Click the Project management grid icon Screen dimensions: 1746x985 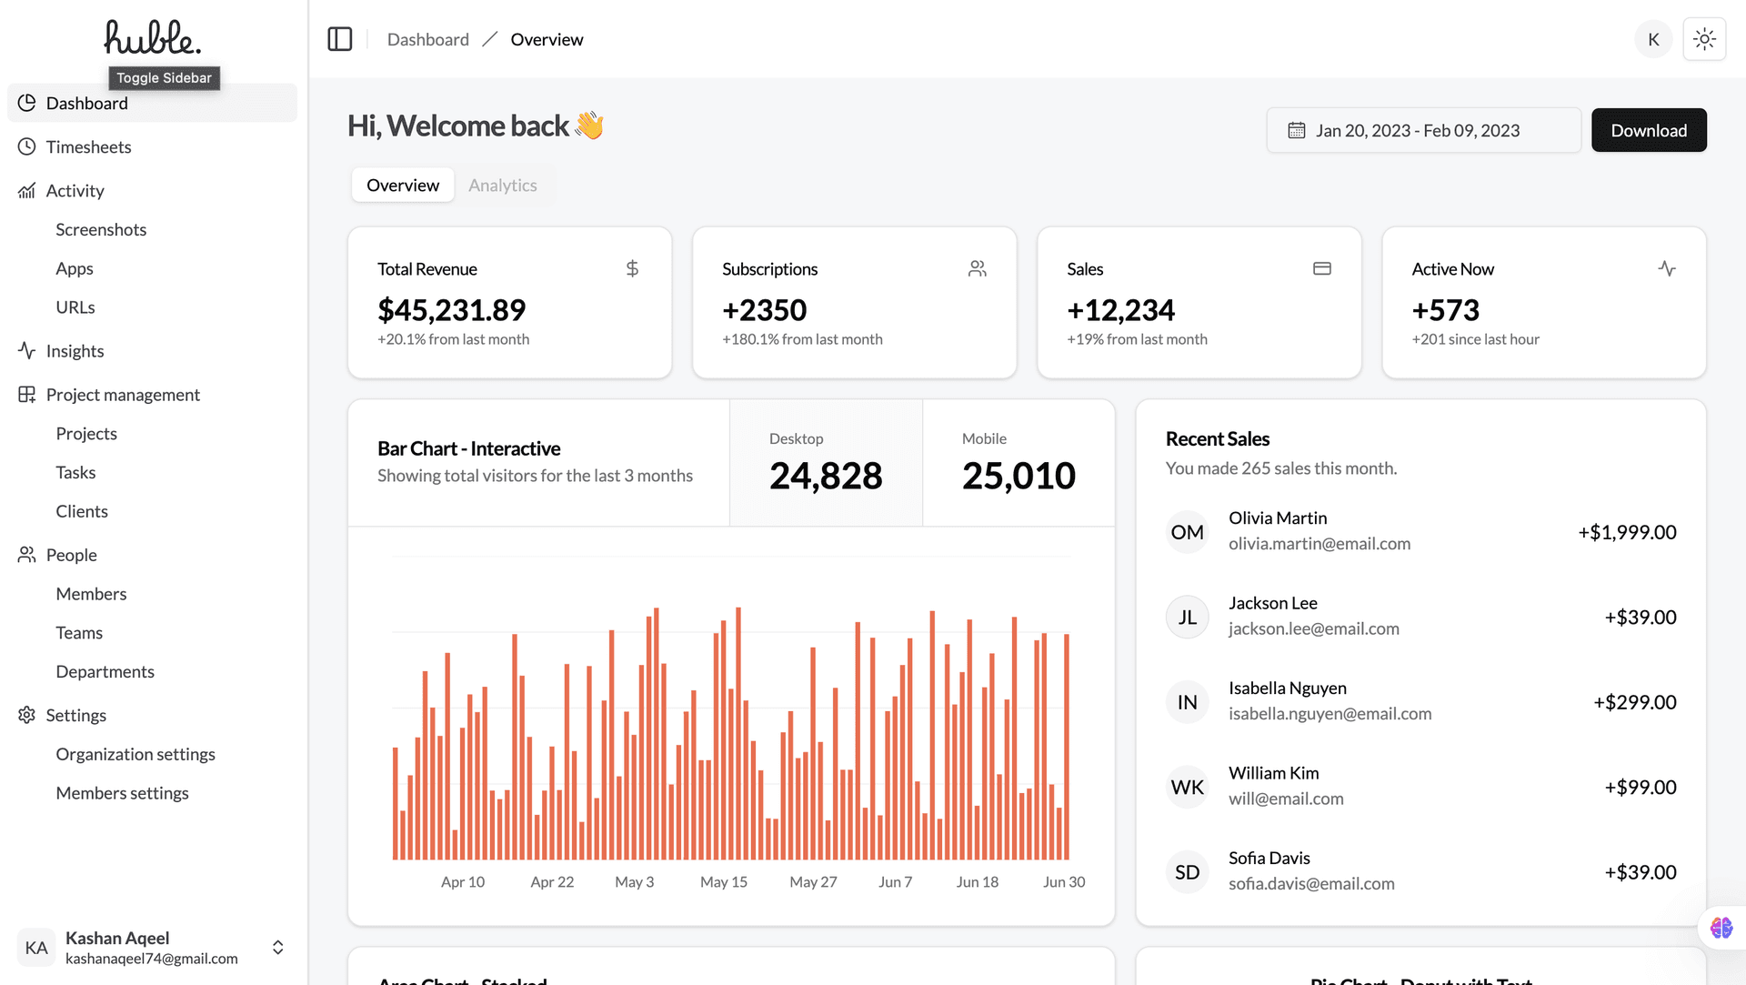click(x=27, y=394)
